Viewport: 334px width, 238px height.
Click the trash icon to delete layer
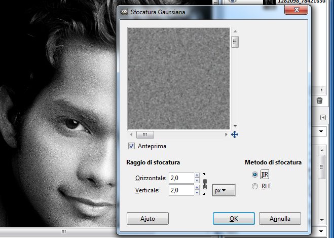click(319, 101)
